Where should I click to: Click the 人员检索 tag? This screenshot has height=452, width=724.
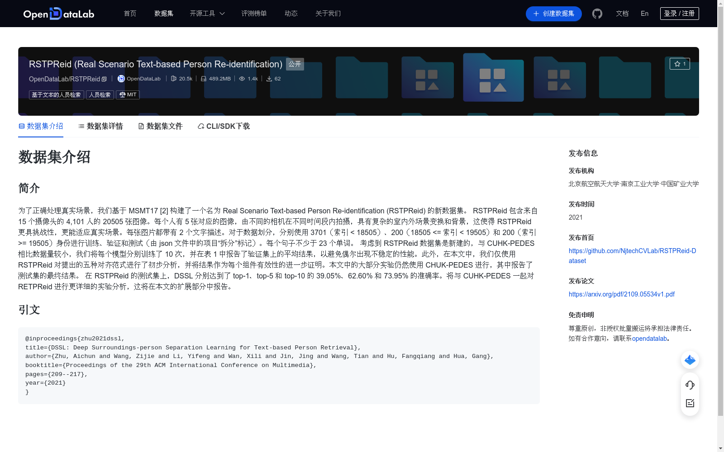pyautogui.click(x=100, y=95)
